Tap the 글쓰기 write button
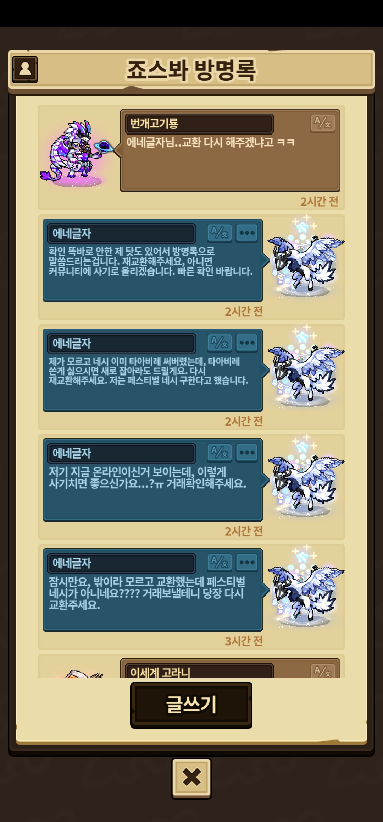383x822 pixels. point(191,705)
